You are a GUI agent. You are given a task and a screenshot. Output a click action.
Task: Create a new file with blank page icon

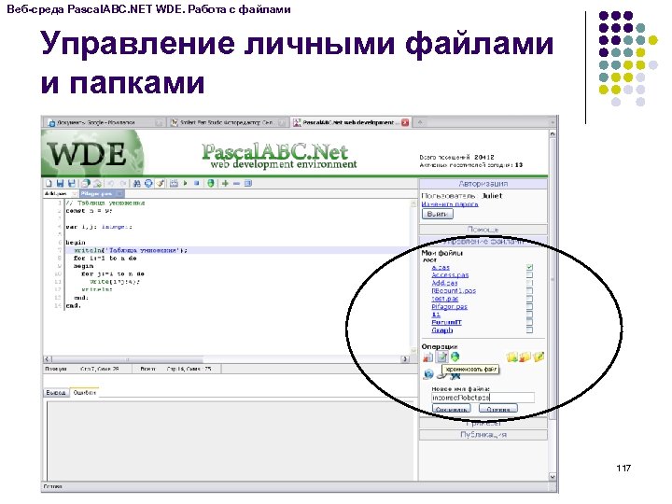[x=49, y=183]
